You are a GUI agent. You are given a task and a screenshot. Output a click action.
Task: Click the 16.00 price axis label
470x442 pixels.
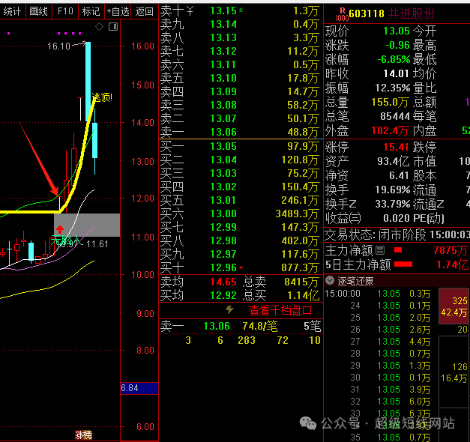pos(142,46)
